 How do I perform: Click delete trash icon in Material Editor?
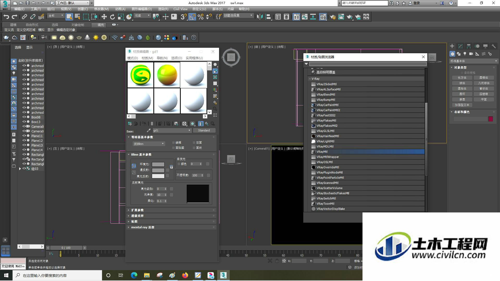pos(152,124)
